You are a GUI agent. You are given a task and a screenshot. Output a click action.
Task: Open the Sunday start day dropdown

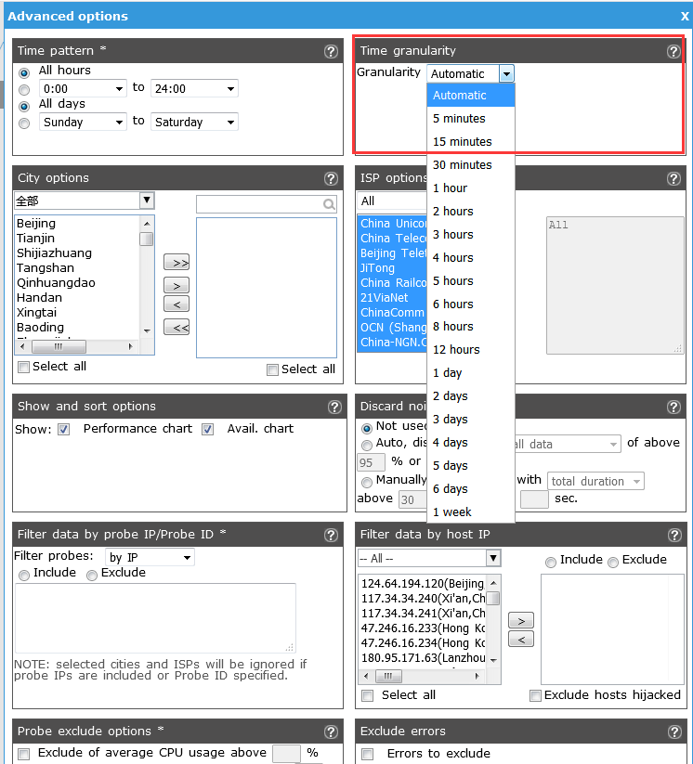pos(83,123)
